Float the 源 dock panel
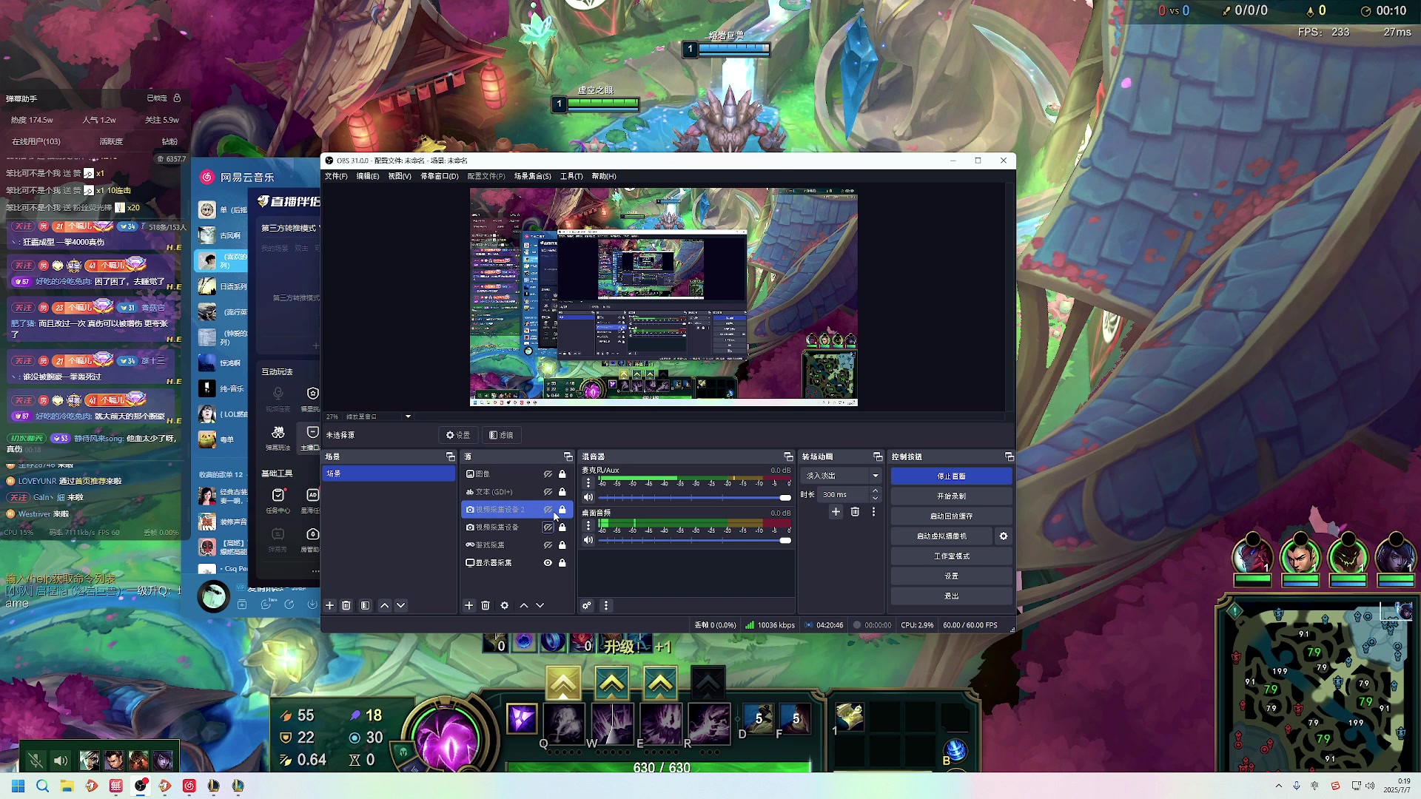Screen dimensions: 1421x799 pos(568,457)
